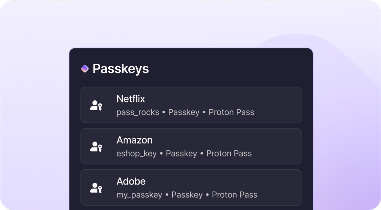This screenshot has width=381, height=210.
Task: Open the Adobe entry title
Action: tap(131, 181)
